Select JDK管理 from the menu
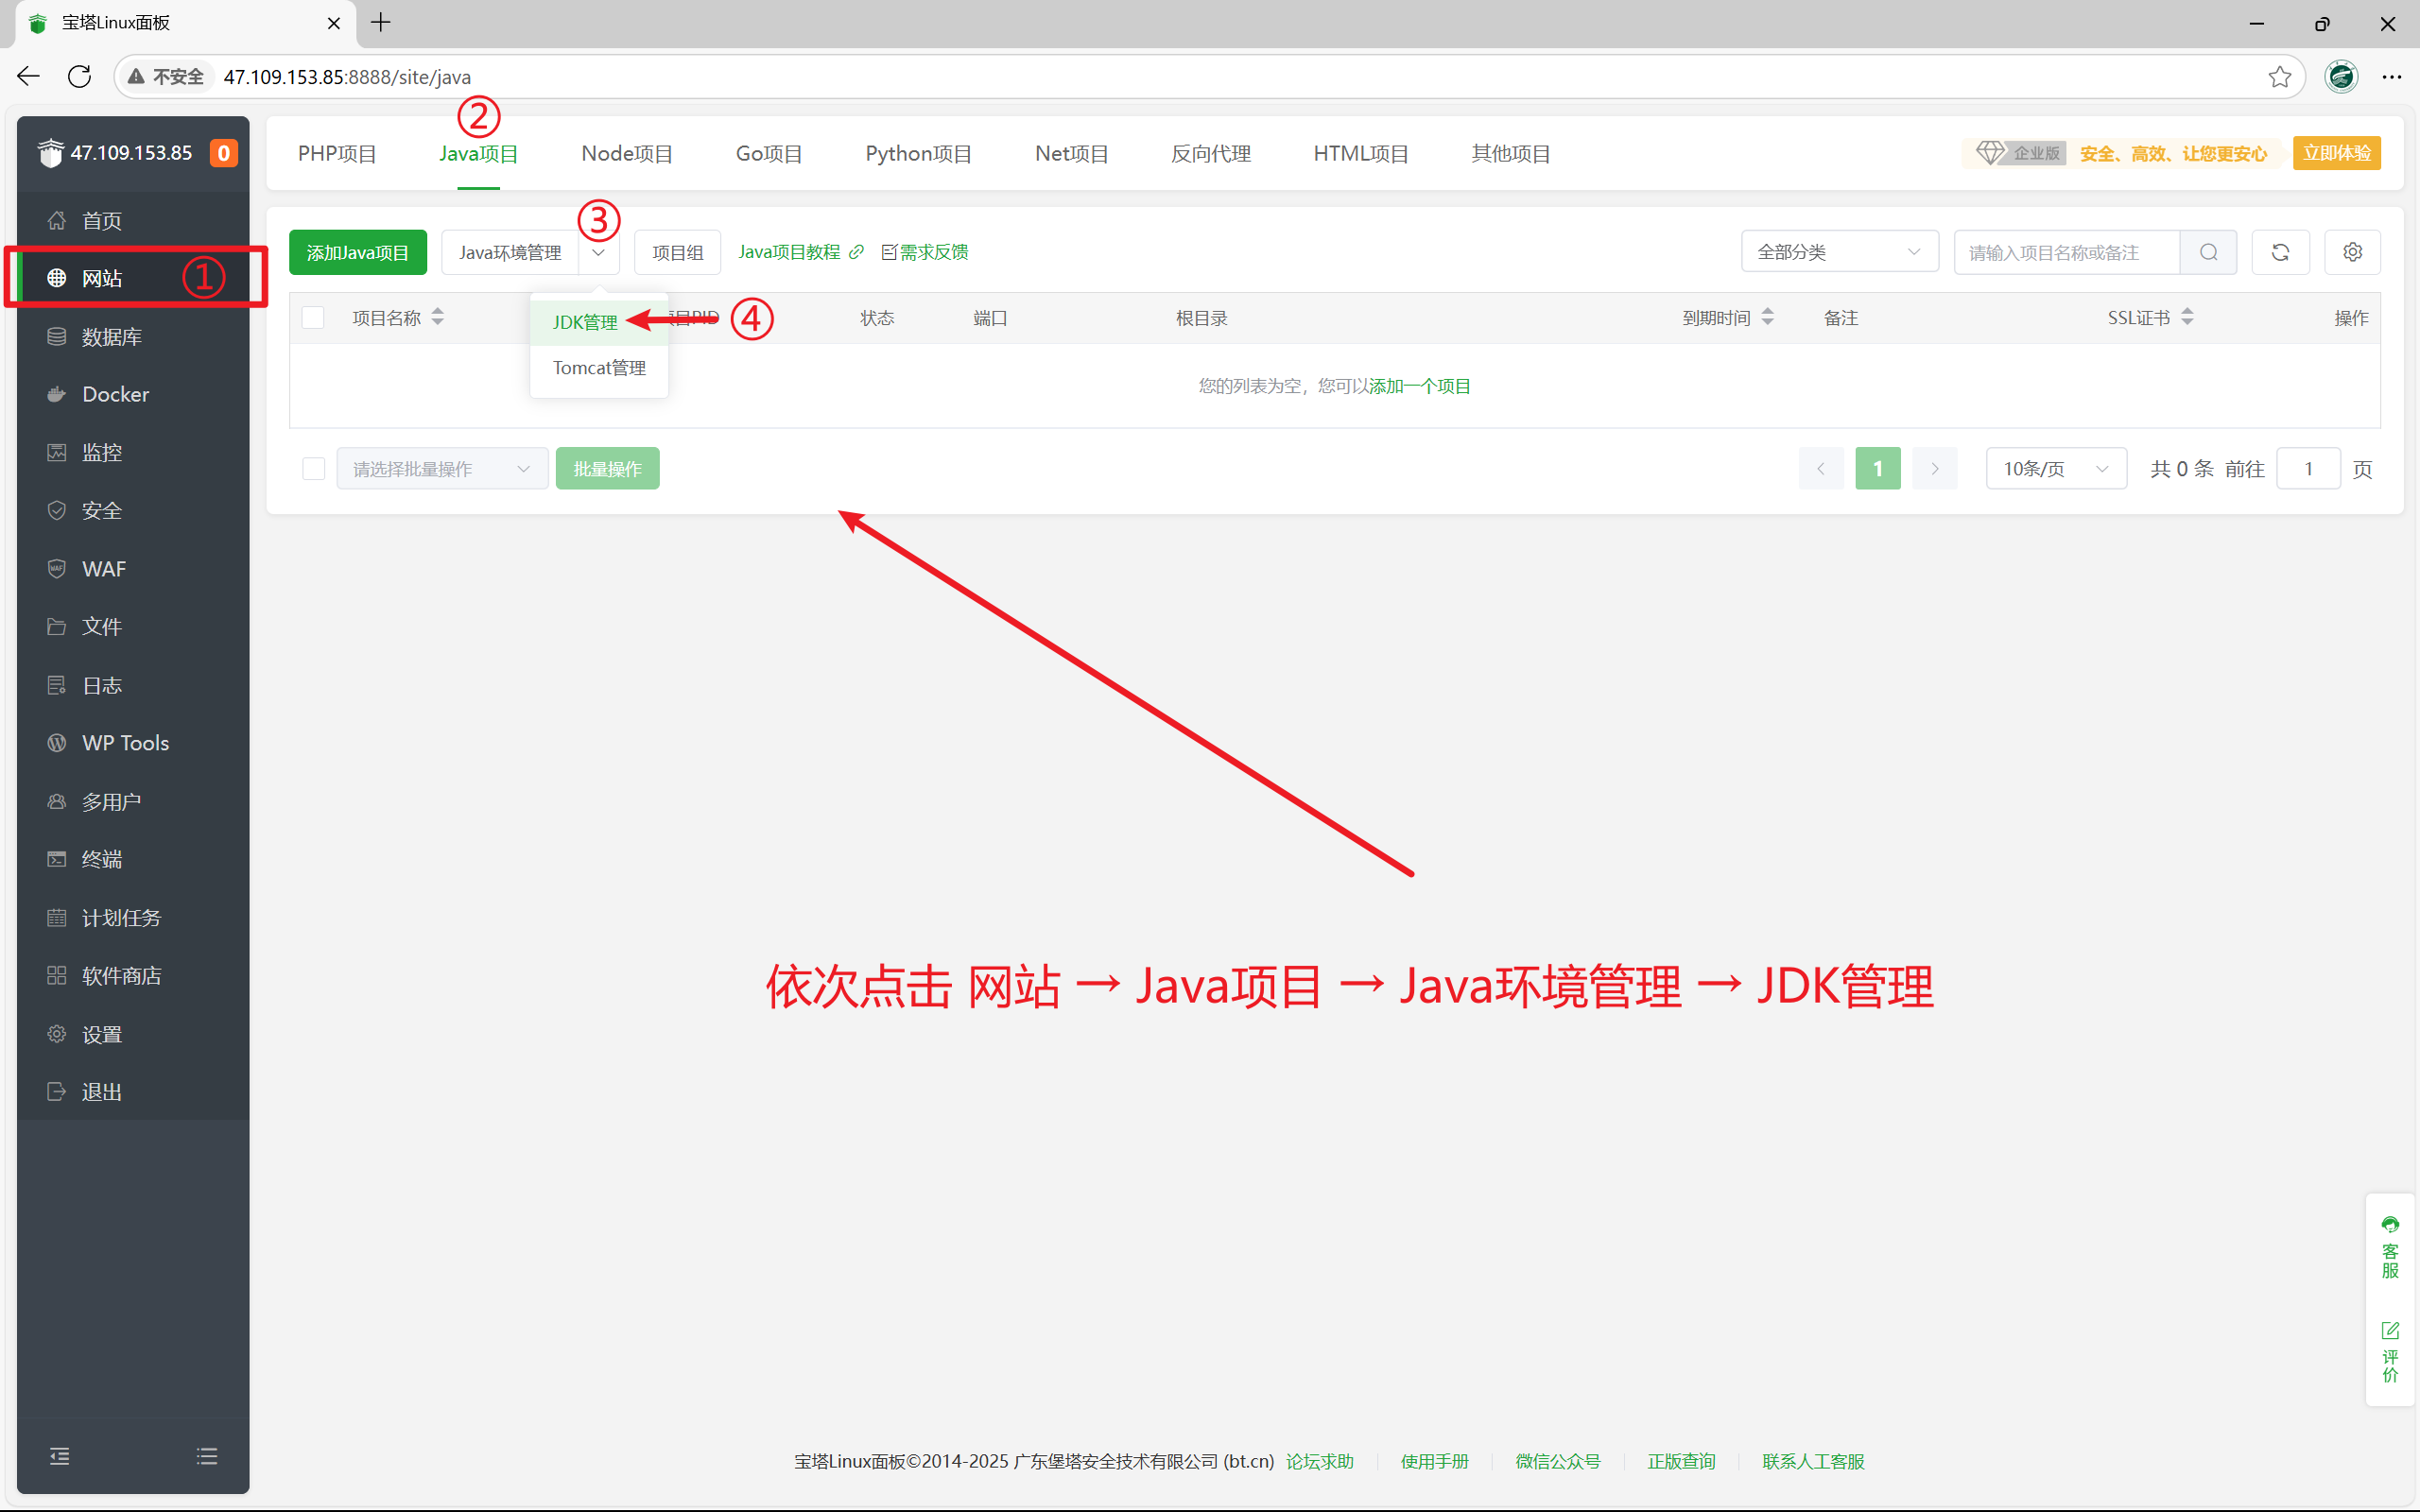2420x1512 pixels. [x=585, y=321]
